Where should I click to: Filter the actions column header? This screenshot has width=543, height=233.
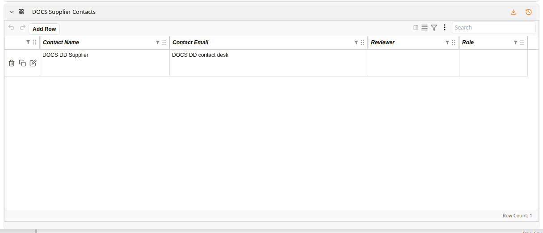click(28, 42)
